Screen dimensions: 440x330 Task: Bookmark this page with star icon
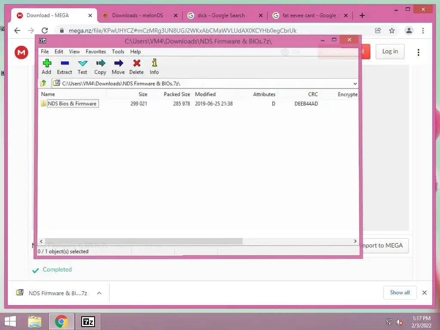coord(392,31)
